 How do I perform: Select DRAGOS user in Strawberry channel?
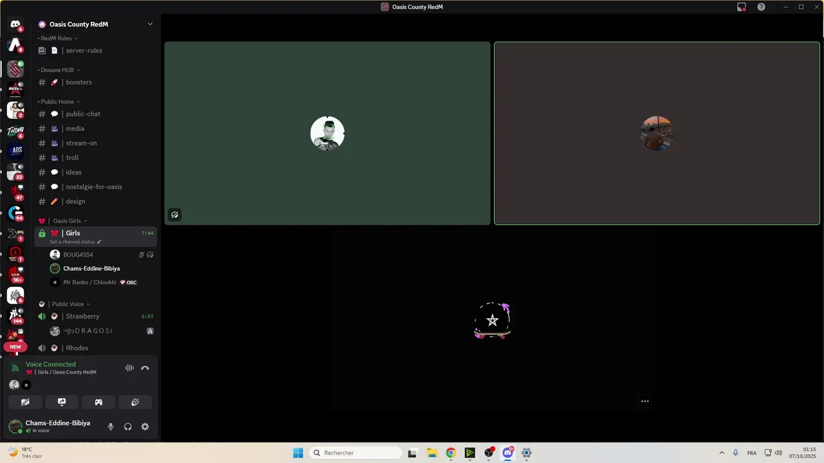(x=102, y=331)
